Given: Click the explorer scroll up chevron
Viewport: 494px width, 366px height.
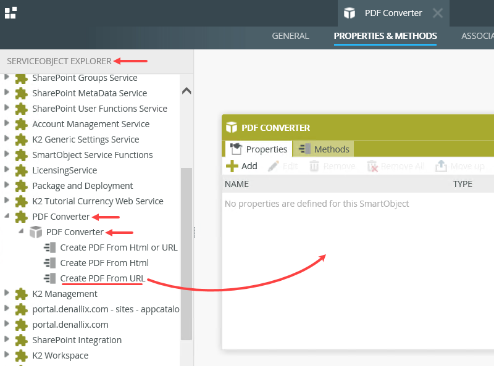Looking at the screenshot, I should click(186, 91).
